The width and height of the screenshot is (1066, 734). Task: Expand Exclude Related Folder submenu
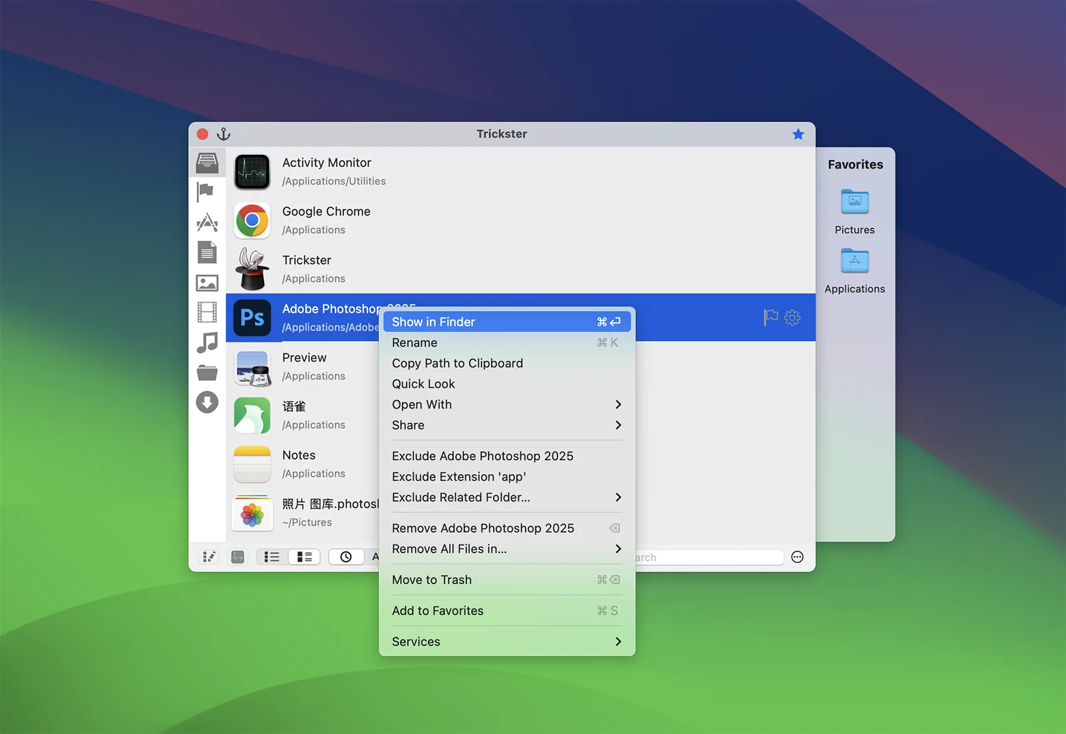click(507, 497)
